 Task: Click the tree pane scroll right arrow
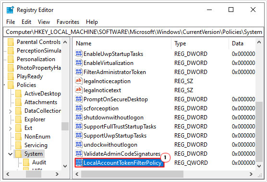(57, 174)
